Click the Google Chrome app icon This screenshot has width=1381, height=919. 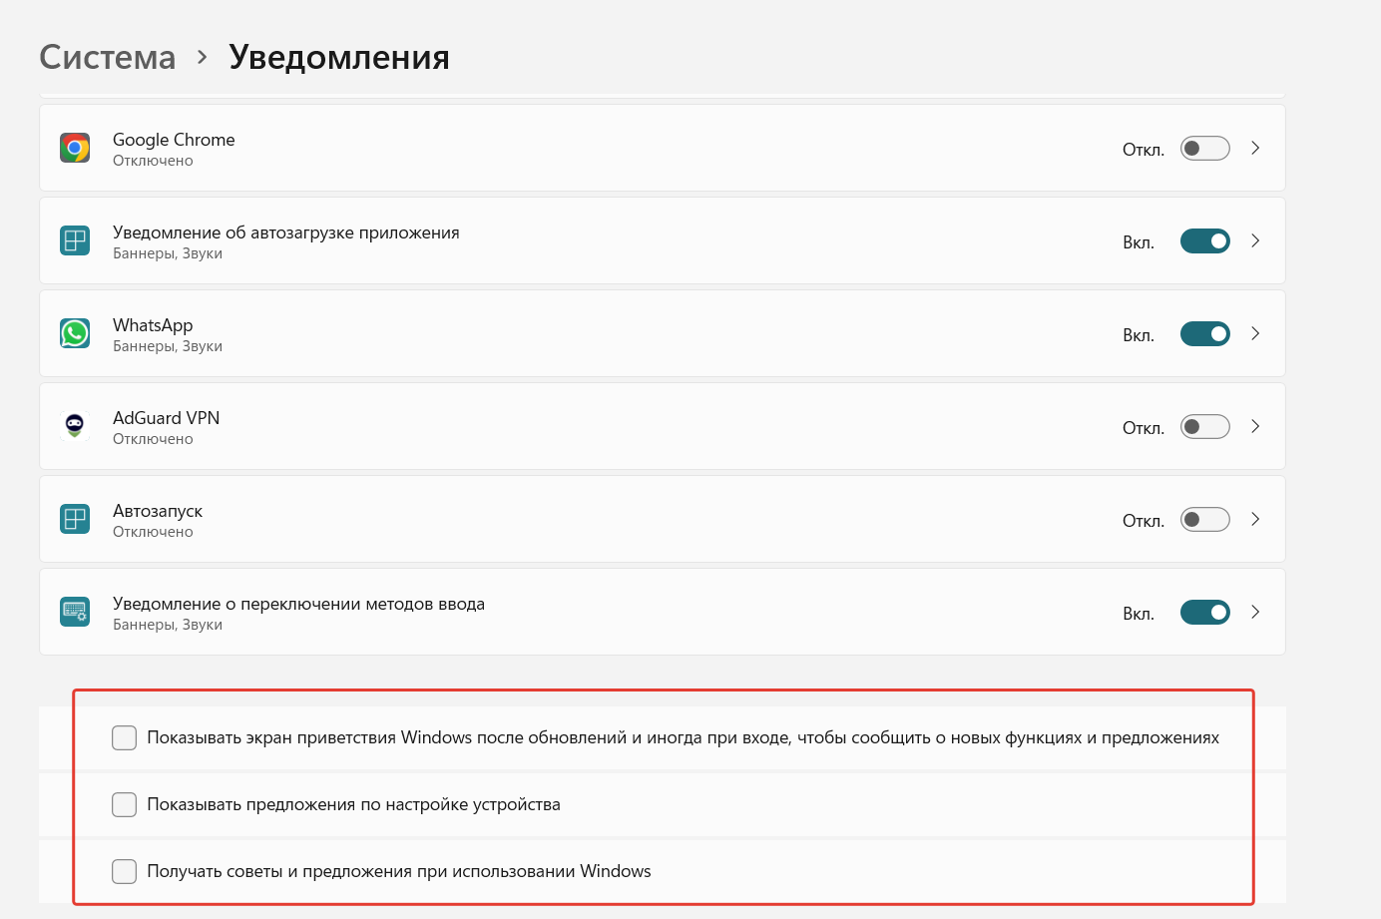click(75, 148)
